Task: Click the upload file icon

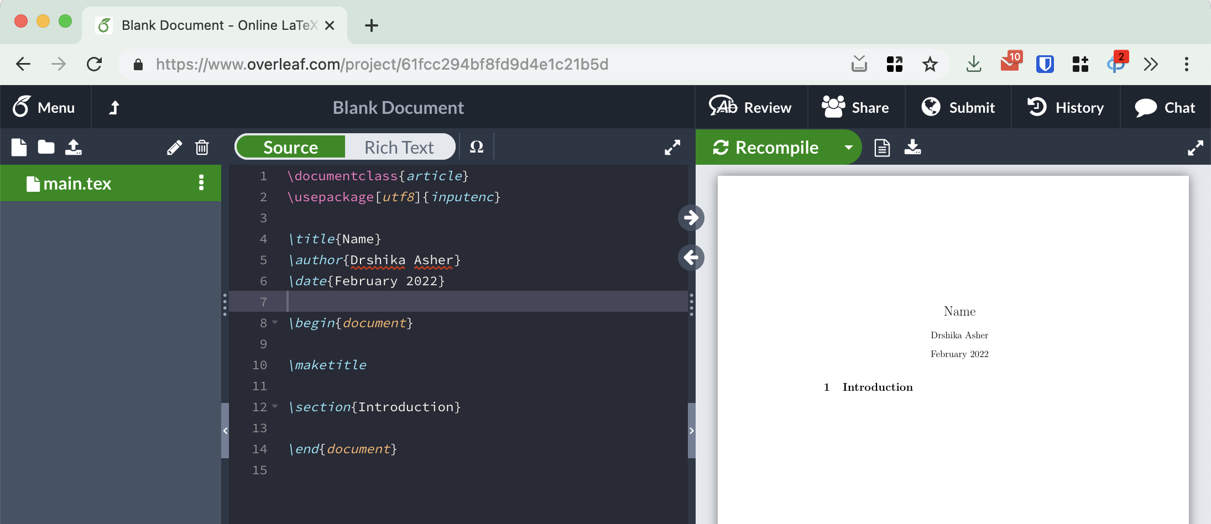Action: 74,147
